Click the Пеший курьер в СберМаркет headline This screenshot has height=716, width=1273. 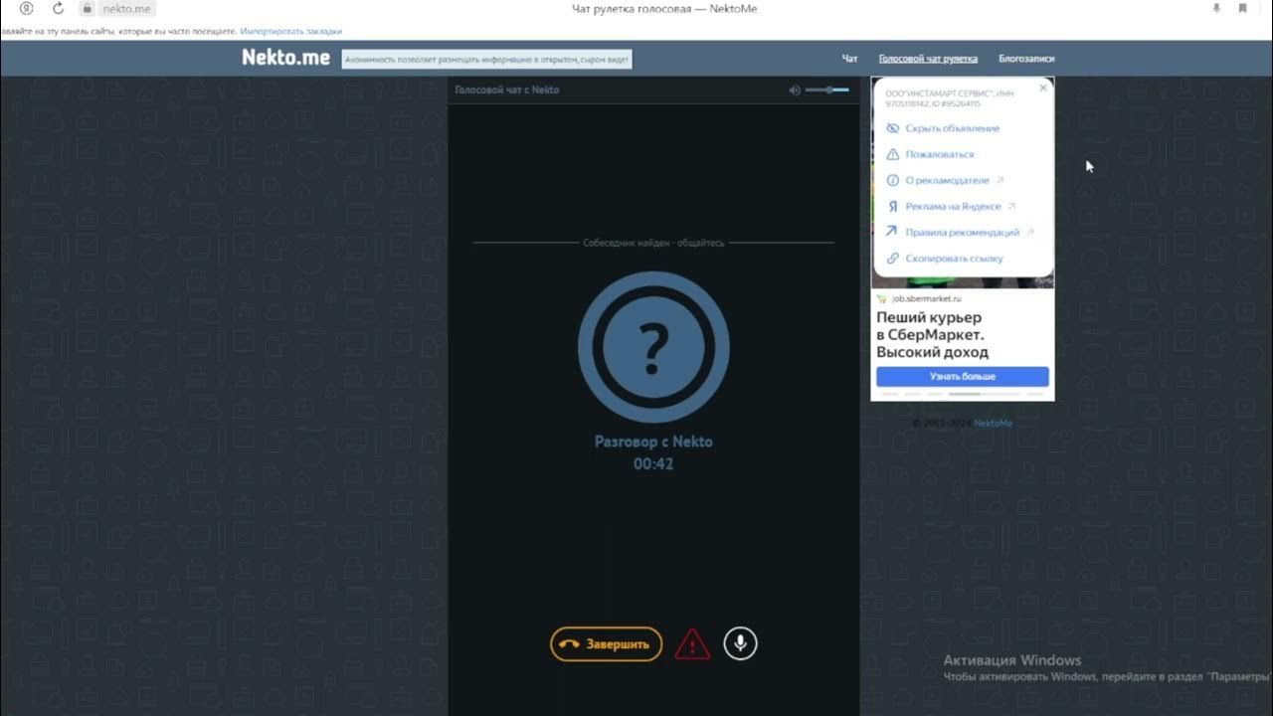pyautogui.click(x=932, y=335)
